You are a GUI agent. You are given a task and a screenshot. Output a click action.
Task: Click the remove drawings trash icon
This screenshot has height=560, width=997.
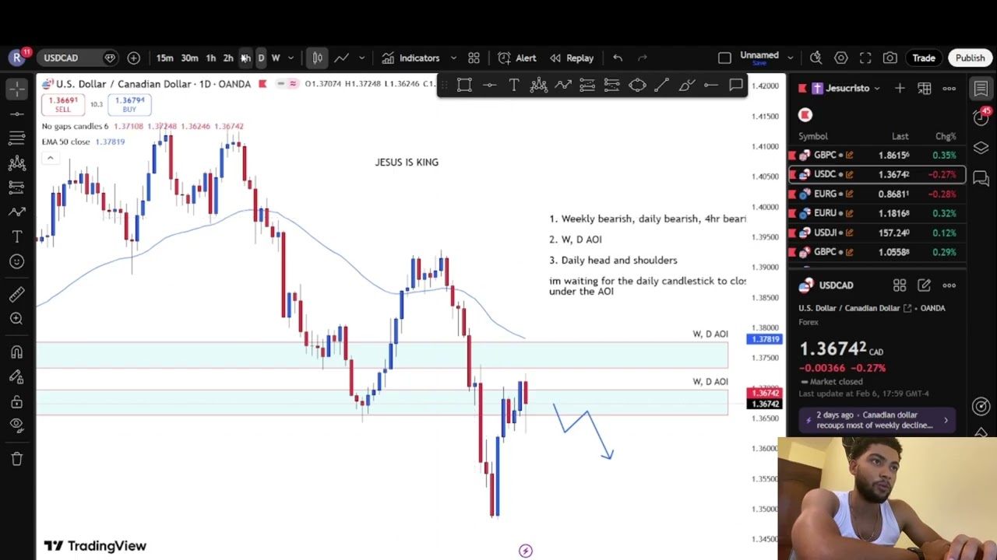17,459
